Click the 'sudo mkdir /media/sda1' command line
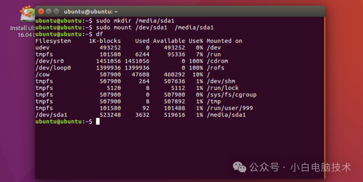Image resolution: width=363 pixels, height=182 pixels. coord(135,21)
